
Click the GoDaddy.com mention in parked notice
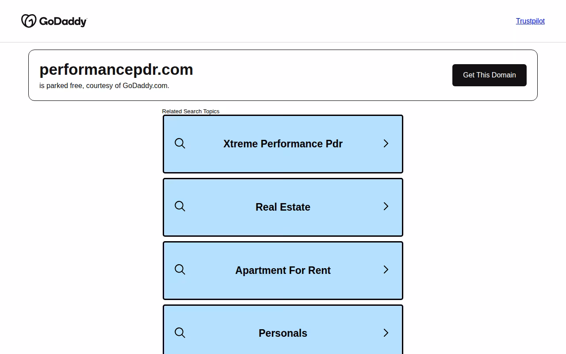pos(145,85)
